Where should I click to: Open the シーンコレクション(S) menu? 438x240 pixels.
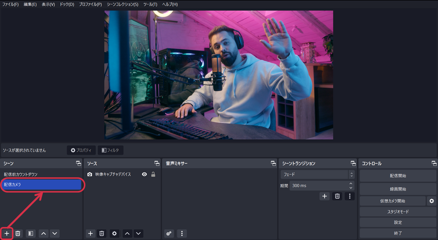pos(122,4)
